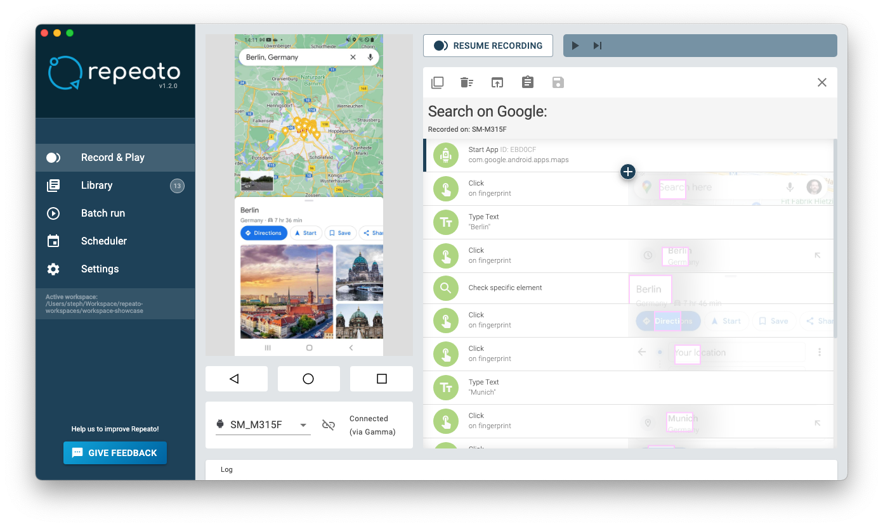The height and width of the screenshot is (527, 883).
Task: Tap the blue Directions button on the device
Action: (x=264, y=233)
